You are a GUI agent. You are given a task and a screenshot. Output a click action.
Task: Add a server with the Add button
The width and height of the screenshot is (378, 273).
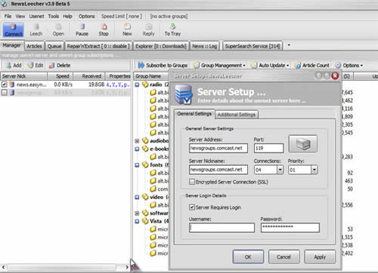point(14,66)
